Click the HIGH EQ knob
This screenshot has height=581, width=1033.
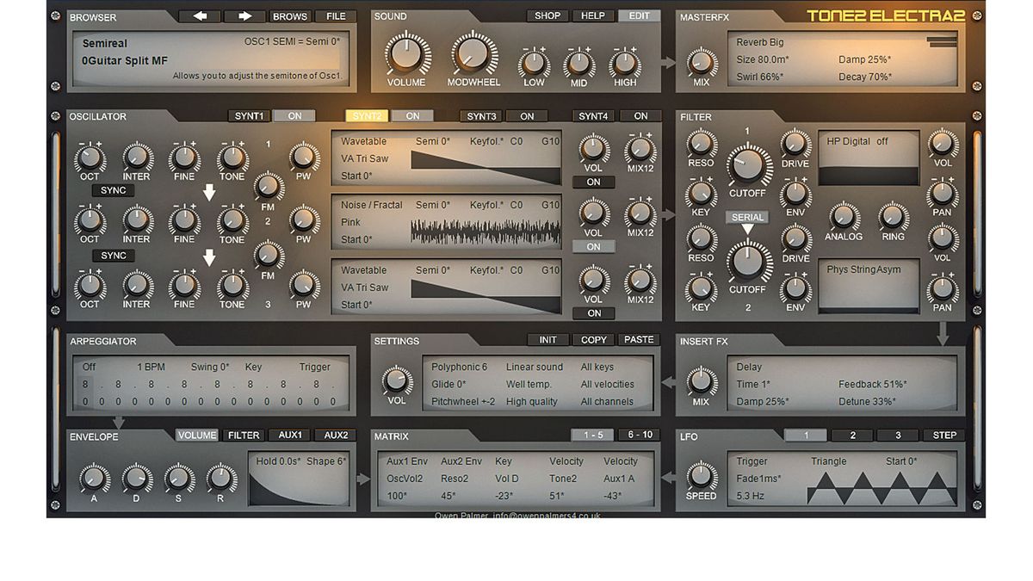pyautogui.click(x=625, y=63)
